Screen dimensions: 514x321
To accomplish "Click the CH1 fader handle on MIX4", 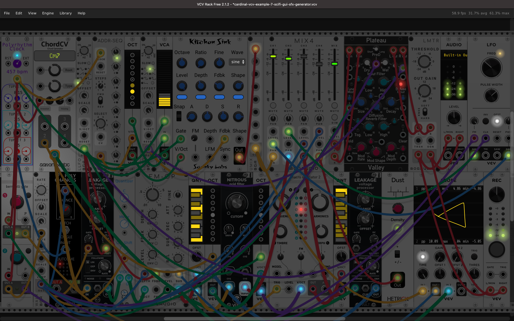I will pyautogui.click(x=273, y=56).
